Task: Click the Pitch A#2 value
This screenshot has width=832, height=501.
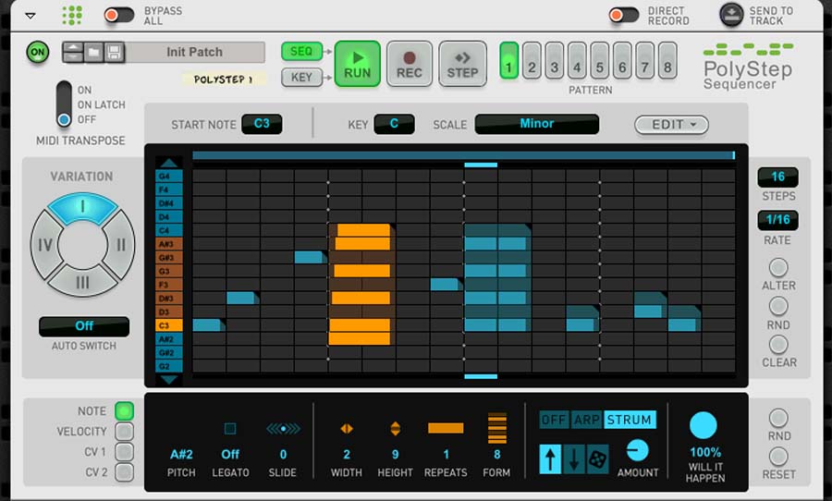Action: click(x=181, y=454)
